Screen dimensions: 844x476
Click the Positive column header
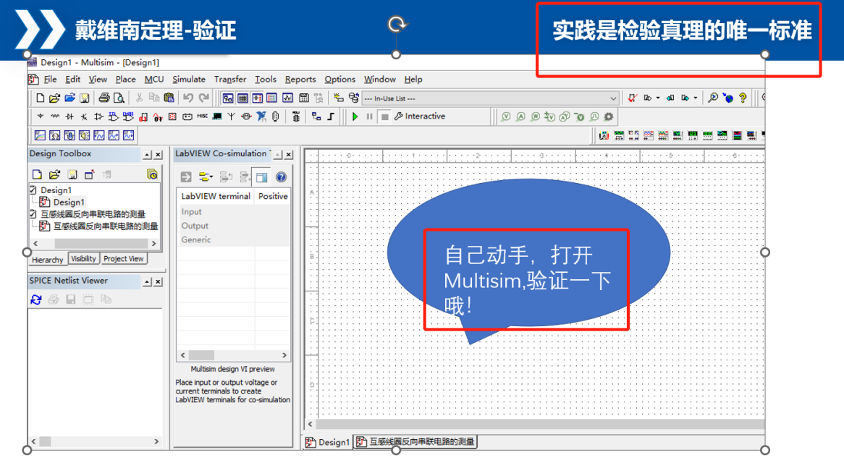tap(273, 196)
